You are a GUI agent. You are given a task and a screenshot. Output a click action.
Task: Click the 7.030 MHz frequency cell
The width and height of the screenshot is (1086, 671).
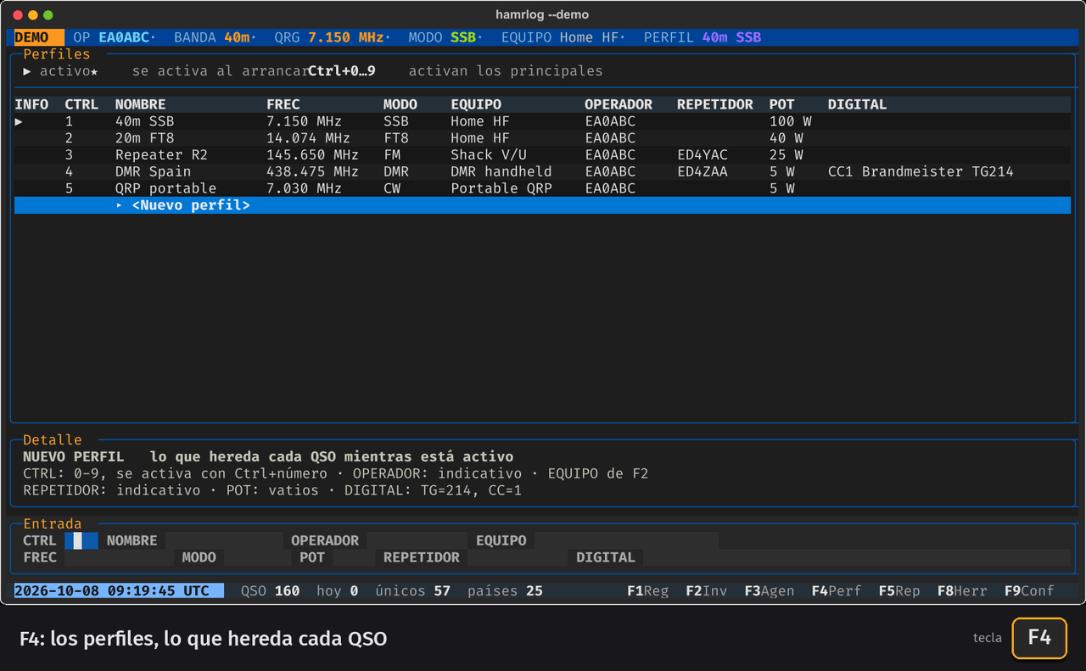coord(304,188)
